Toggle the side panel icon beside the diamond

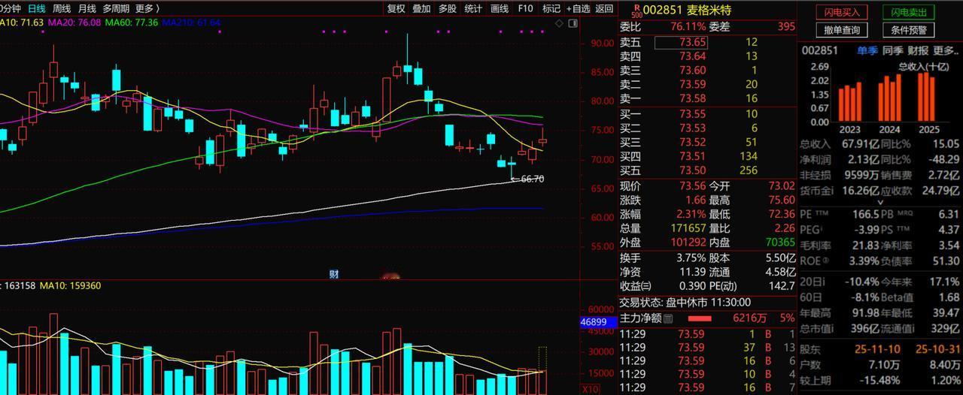pos(573,23)
